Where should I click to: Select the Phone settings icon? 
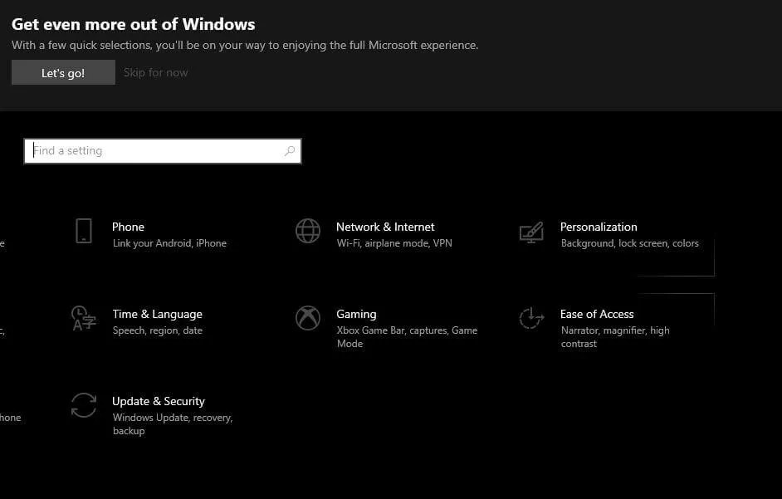pos(83,232)
